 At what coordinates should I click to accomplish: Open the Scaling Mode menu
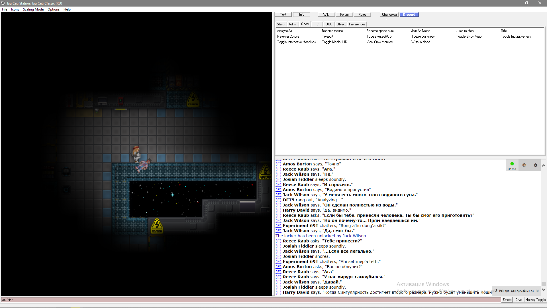[x=33, y=9]
